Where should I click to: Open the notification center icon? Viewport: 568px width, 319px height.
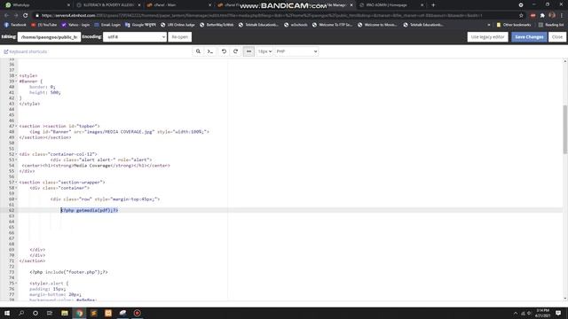click(x=558, y=313)
